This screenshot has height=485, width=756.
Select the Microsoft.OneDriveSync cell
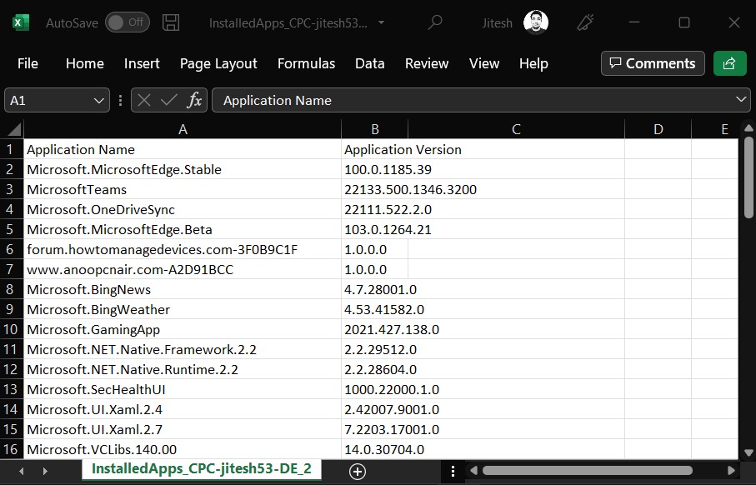coord(183,210)
